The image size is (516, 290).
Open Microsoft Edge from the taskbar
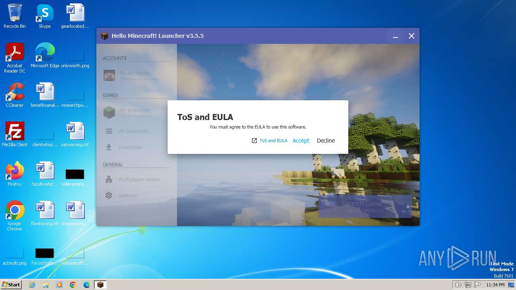coord(87,285)
